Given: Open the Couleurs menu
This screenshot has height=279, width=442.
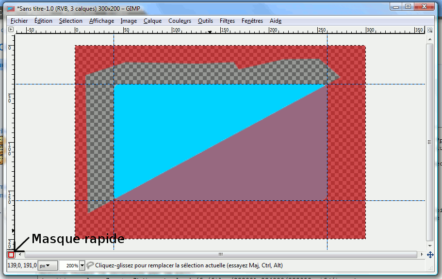Looking at the screenshot, I should (180, 21).
